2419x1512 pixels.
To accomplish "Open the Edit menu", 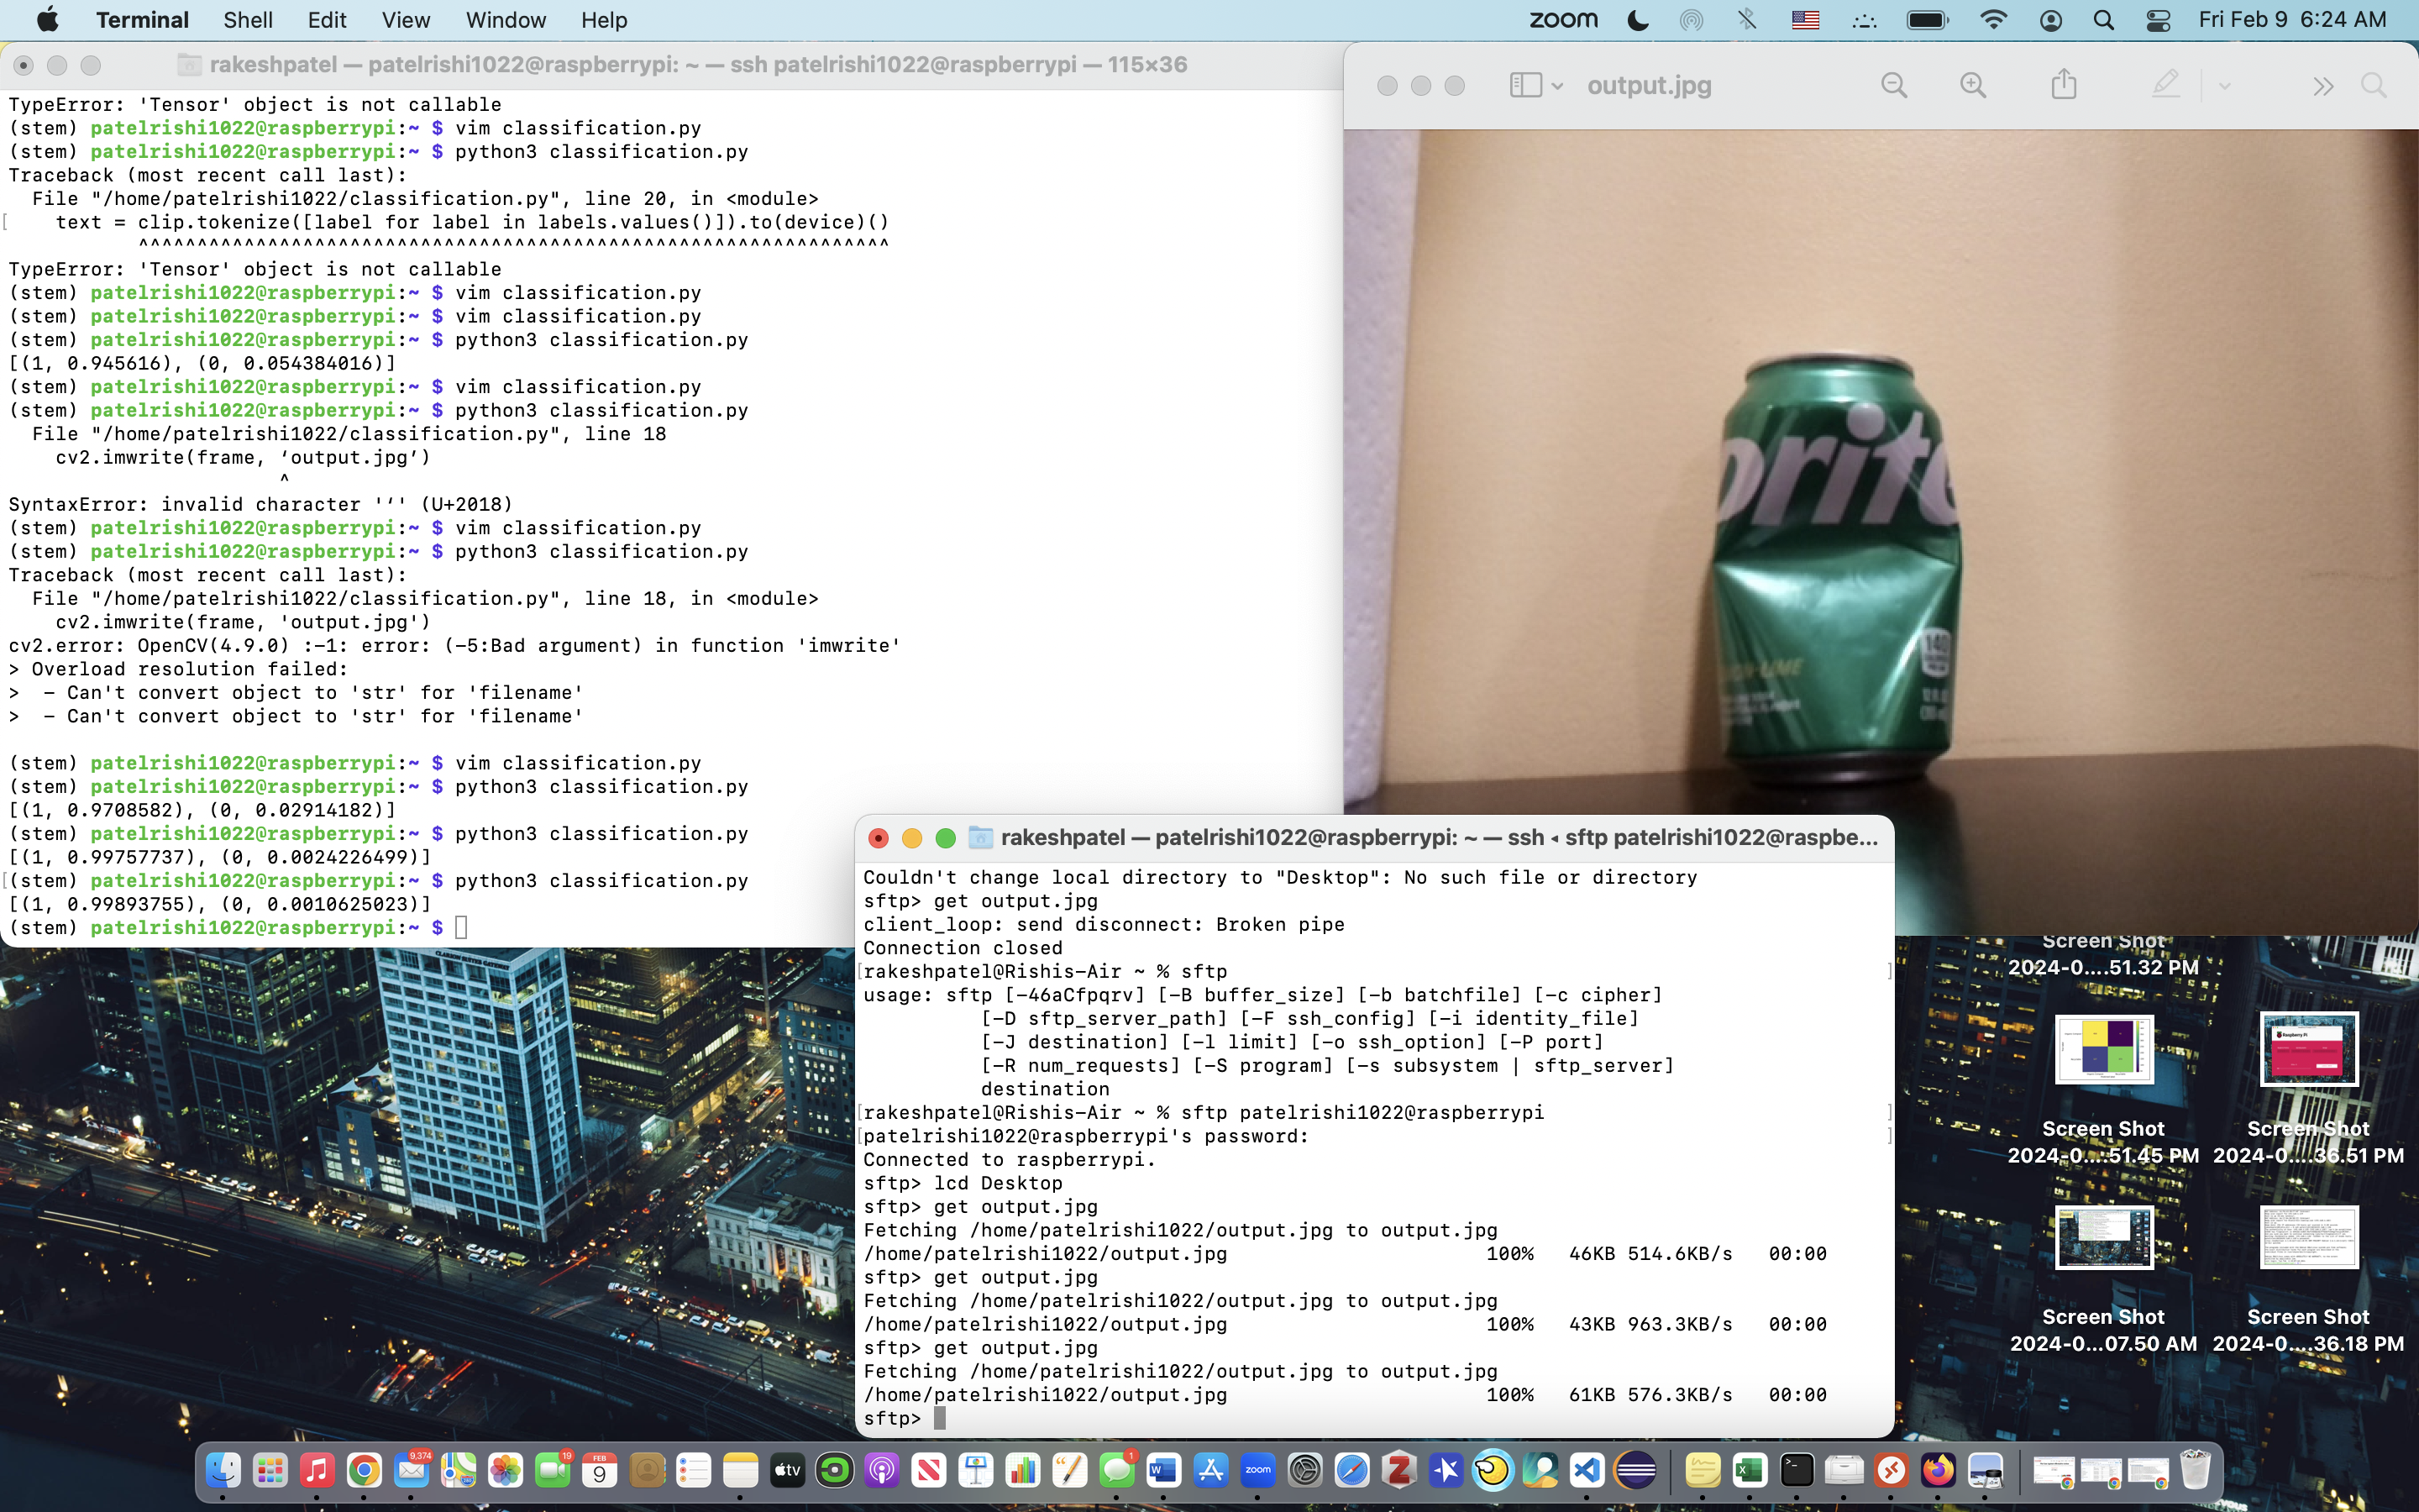I will [327, 20].
